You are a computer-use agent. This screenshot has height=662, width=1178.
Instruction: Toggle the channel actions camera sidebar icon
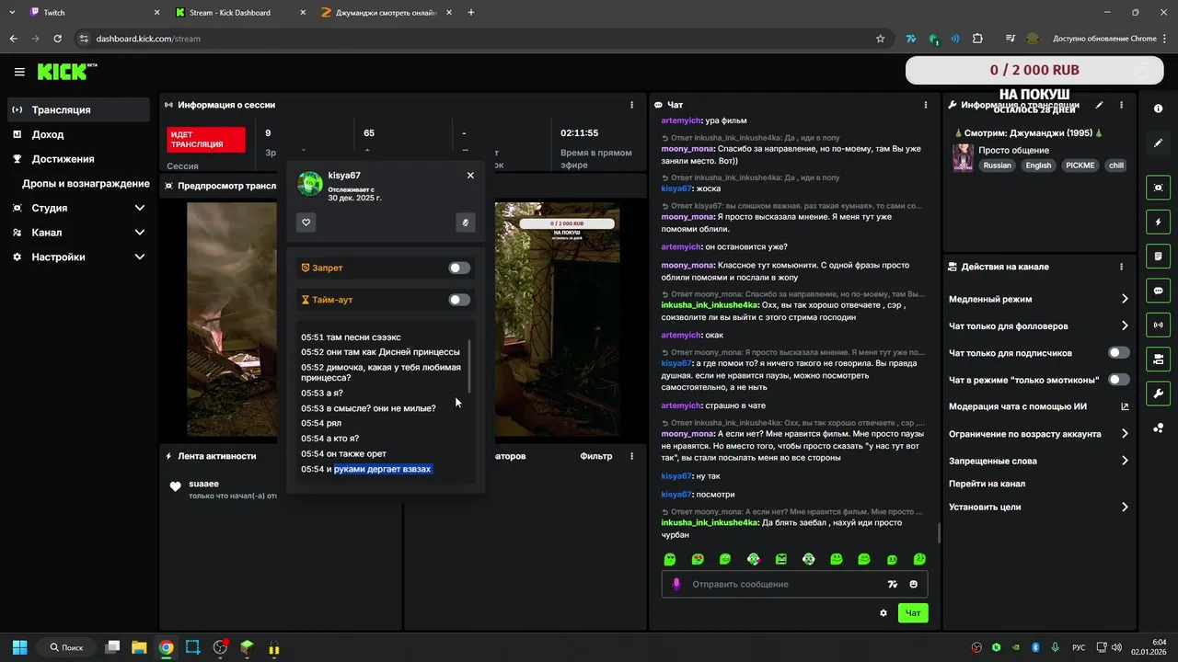tap(1158, 359)
